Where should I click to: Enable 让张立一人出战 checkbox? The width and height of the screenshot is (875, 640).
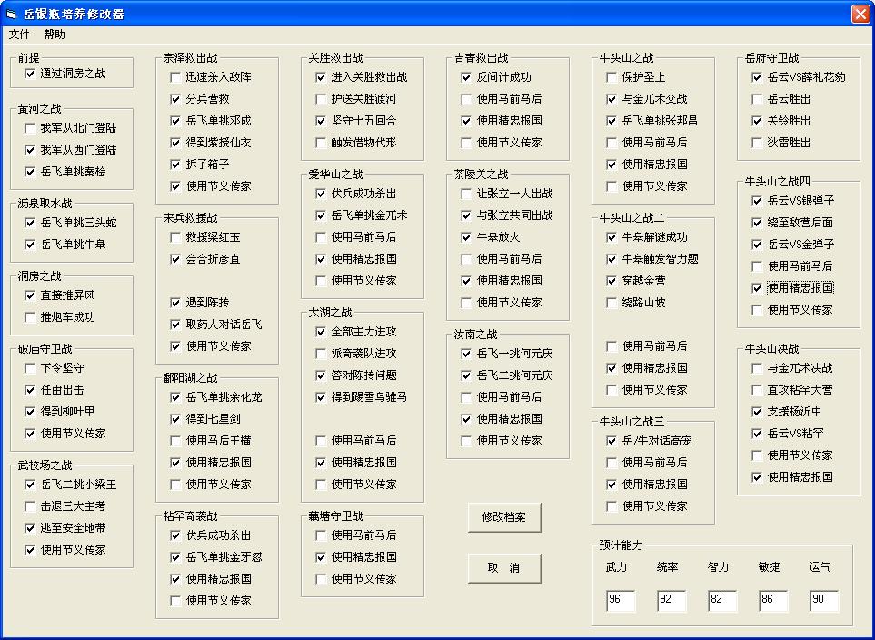(x=466, y=194)
